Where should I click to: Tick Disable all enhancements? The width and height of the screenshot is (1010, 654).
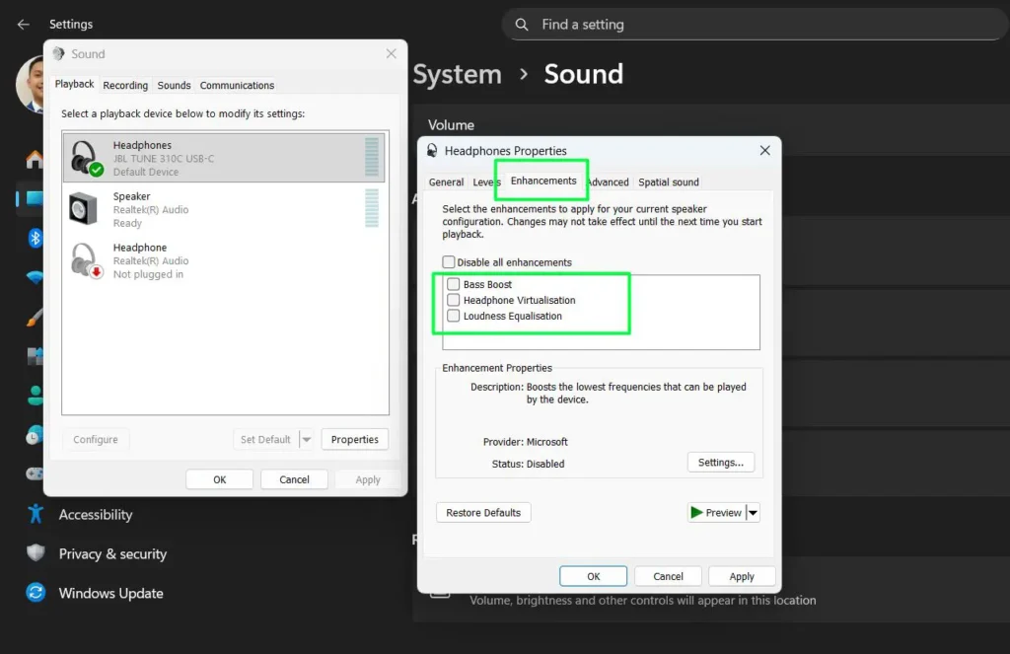coord(449,261)
